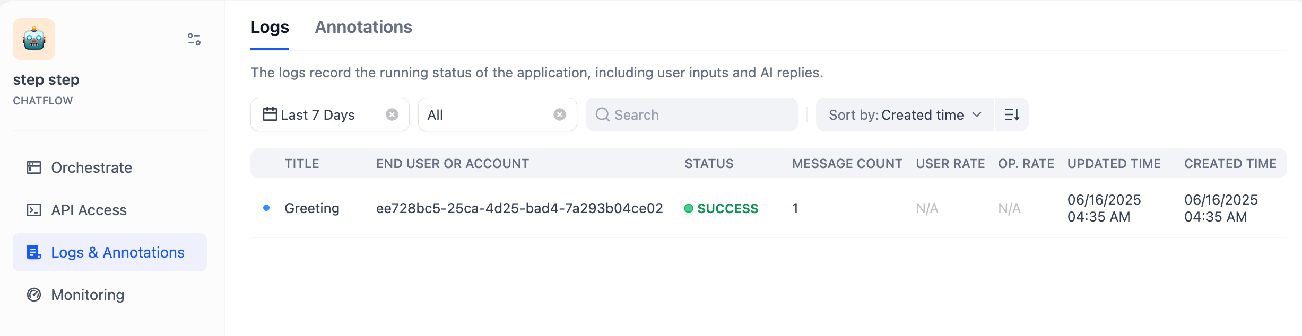Expand Sort by Created time dropdown
Image resolution: width=1302 pixels, height=336 pixels.
tap(905, 114)
